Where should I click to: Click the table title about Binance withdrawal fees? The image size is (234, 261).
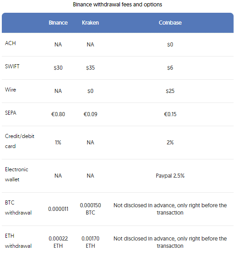click(117, 5)
